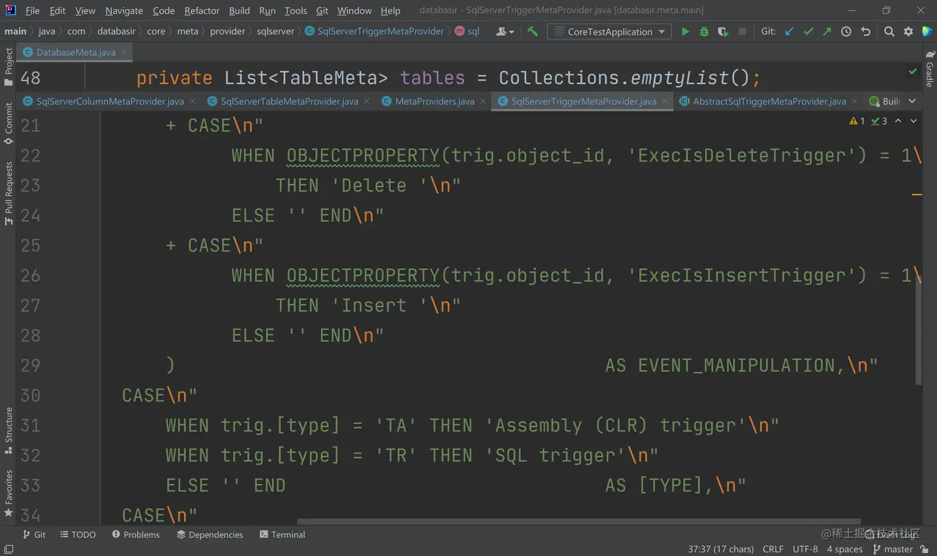937x556 pixels.
Task: Show Git history clock icon
Action: pos(846,31)
